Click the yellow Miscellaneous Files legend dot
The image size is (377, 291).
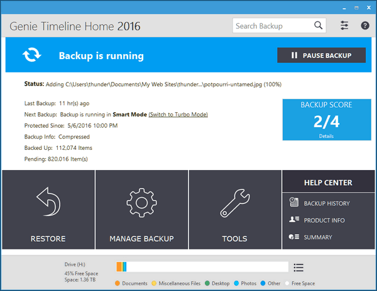click(154, 283)
